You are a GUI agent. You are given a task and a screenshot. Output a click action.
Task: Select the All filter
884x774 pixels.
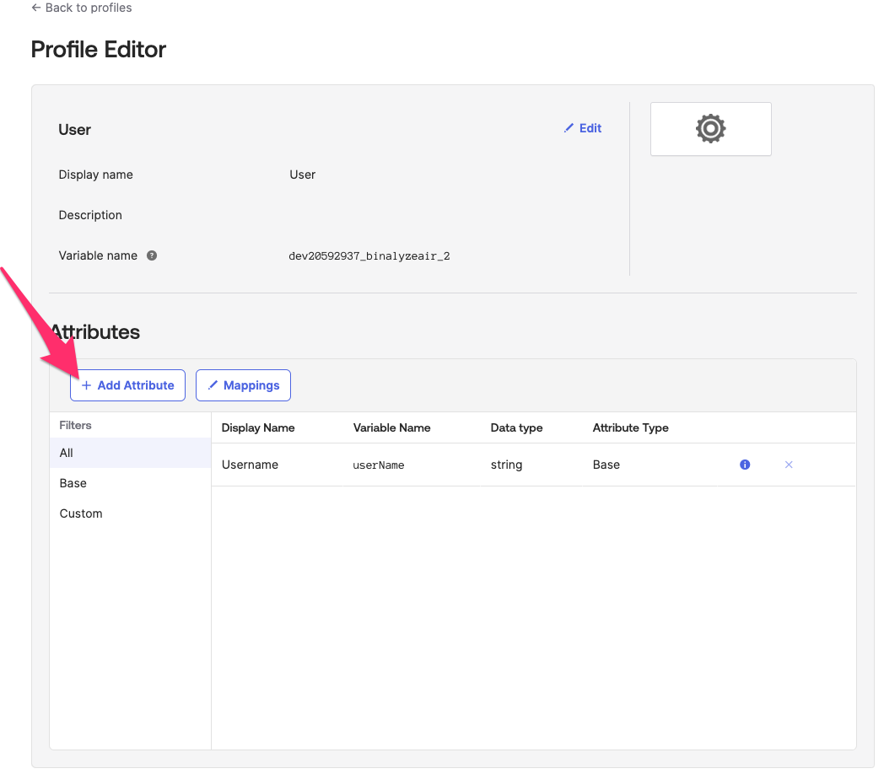[x=67, y=453]
